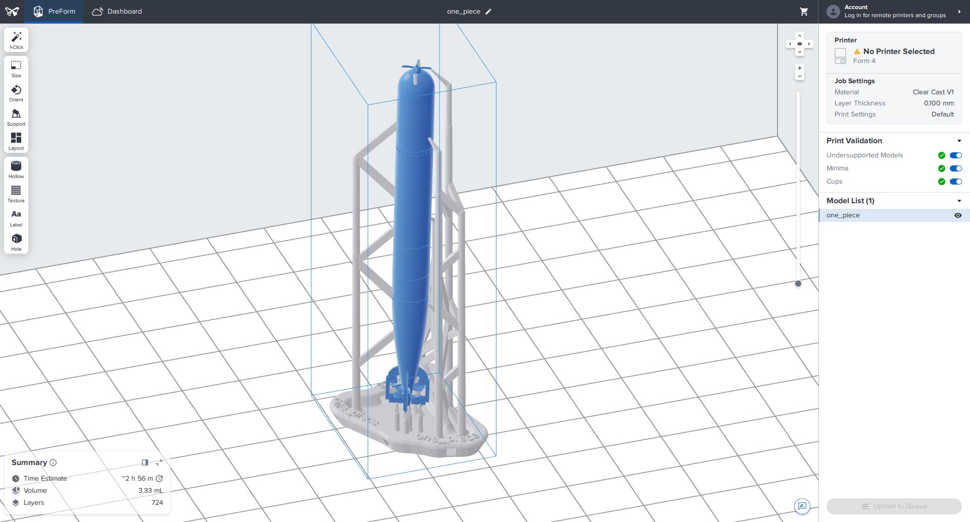Open the shopping cart
Screen dimensions: 970x522
point(804,12)
